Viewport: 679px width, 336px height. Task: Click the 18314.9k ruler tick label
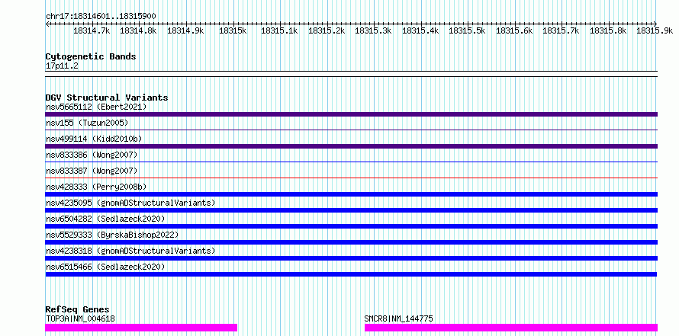[186, 30]
